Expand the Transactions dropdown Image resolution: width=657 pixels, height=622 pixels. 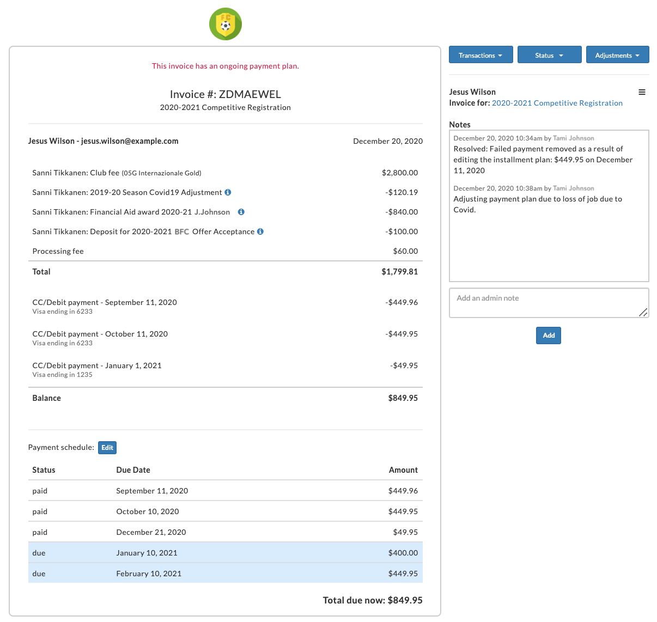[x=481, y=55]
